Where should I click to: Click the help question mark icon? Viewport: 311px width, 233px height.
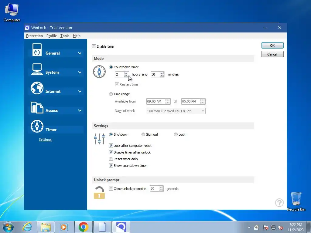point(279,202)
